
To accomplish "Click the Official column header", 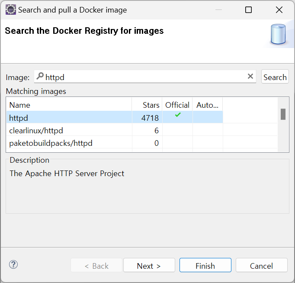I will (177, 105).
